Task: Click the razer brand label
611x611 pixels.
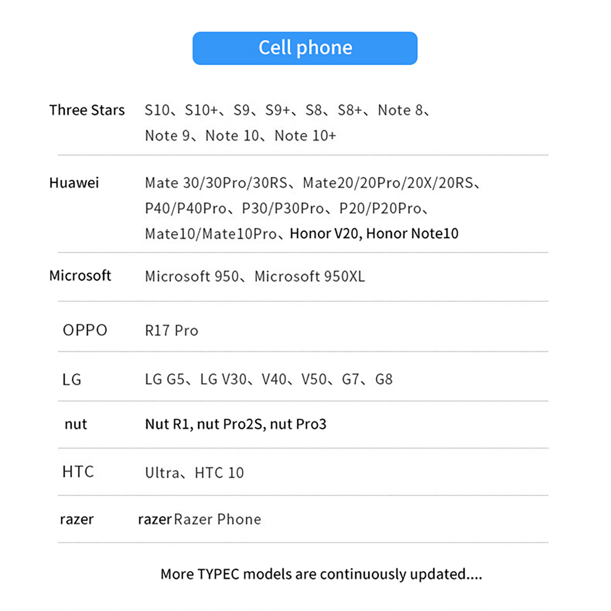Action: tap(76, 519)
